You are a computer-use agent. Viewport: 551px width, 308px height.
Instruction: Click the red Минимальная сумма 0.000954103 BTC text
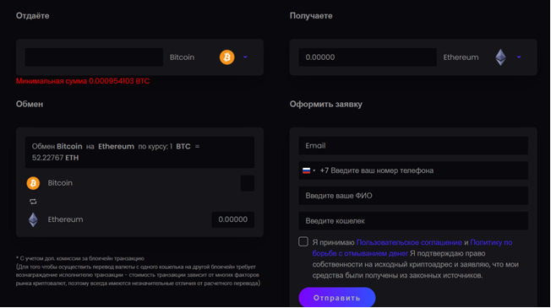83,81
